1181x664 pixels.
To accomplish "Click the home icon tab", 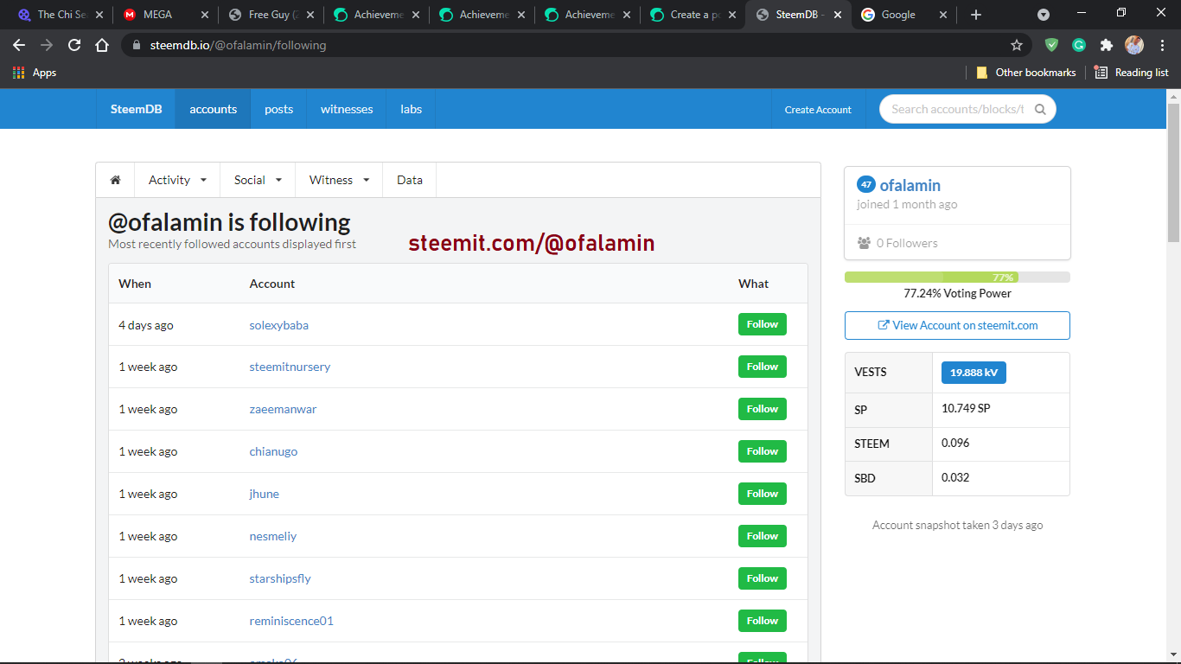I will coord(115,180).
